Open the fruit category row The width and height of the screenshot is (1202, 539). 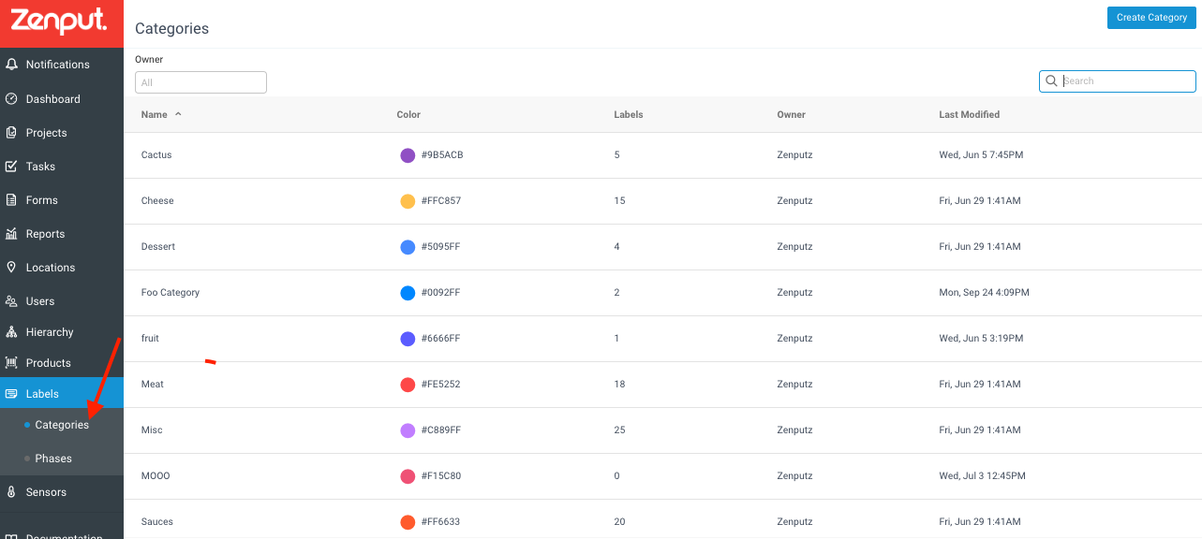(x=662, y=339)
